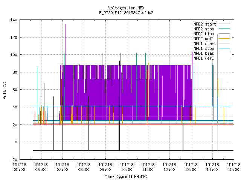Click the 151218 10:00 time tick label
The width and height of the screenshot is (241, 180).
(127, 167)
